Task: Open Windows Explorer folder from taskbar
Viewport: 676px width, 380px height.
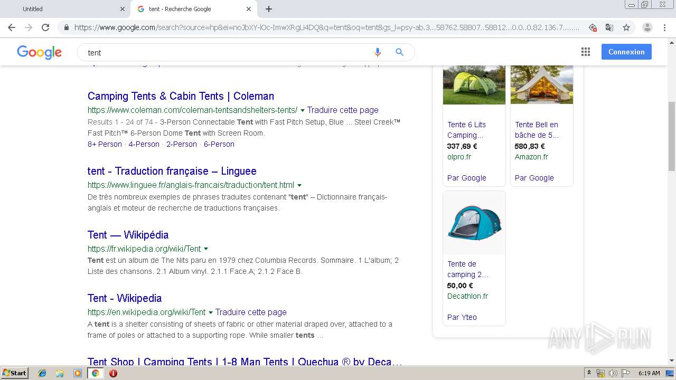Action: coord(60,373)
